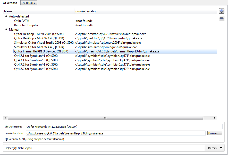The image size is (228, 155).
Task: Select Remote Compiler entry
Action: [26, 25]
